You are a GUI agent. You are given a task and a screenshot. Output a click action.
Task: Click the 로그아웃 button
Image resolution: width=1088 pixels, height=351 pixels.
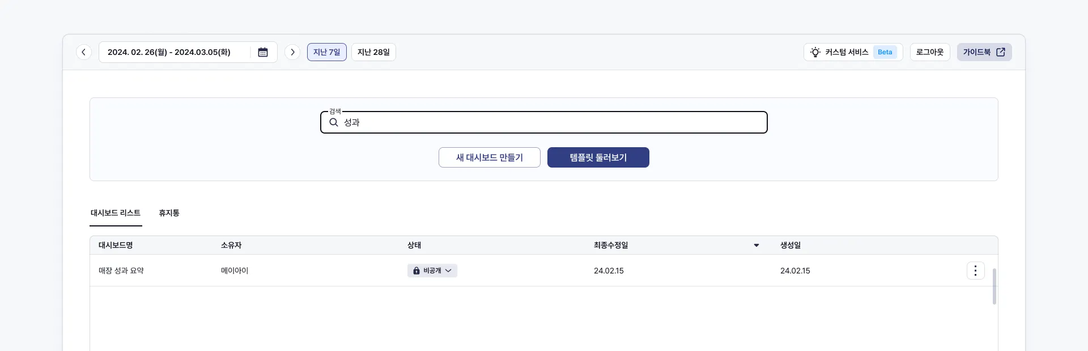coord(930,52)
